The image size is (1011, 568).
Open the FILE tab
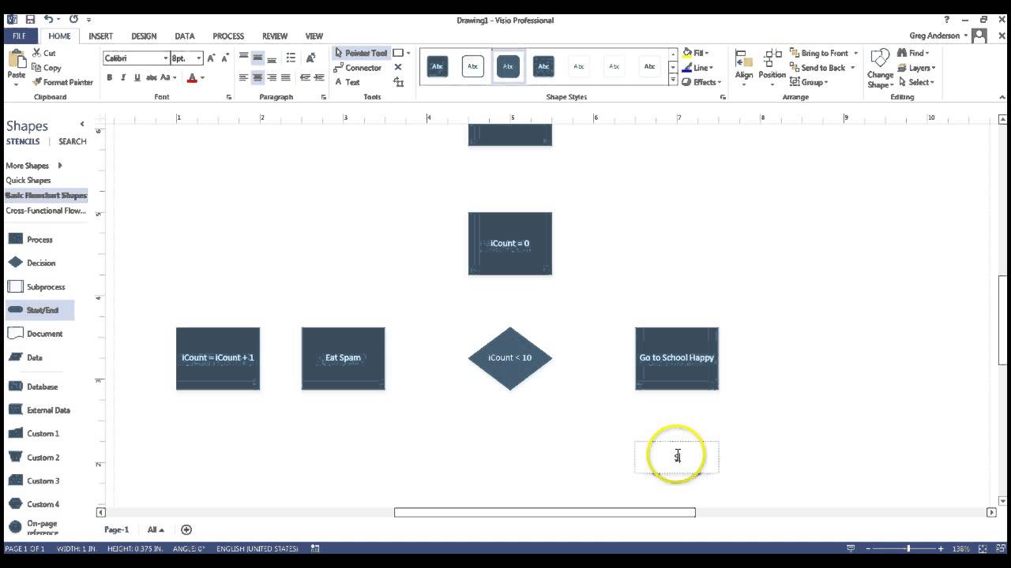pos(19,35)
